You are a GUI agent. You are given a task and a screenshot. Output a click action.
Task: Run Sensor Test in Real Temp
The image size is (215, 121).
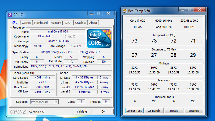(134, 111)
